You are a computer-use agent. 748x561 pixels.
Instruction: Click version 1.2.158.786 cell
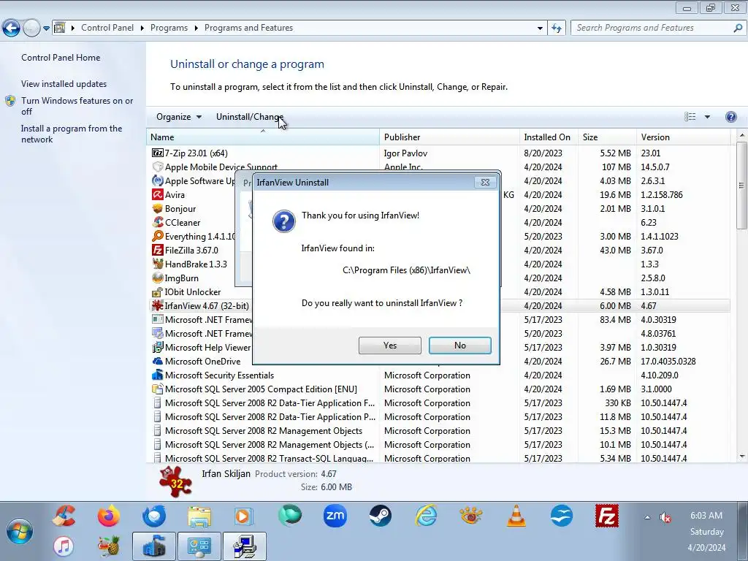[662, 194]
